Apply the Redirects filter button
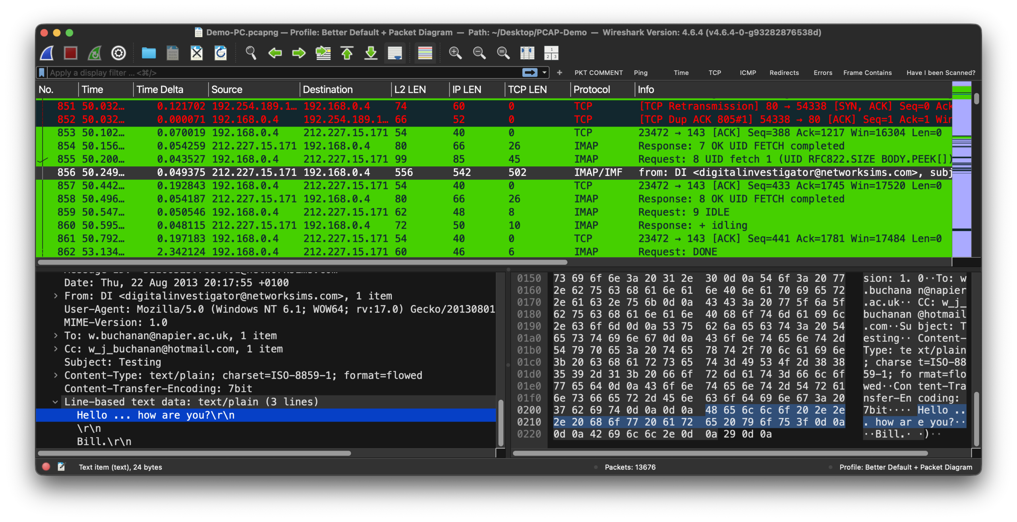The image size is (1017, 522). pos(784,73)
